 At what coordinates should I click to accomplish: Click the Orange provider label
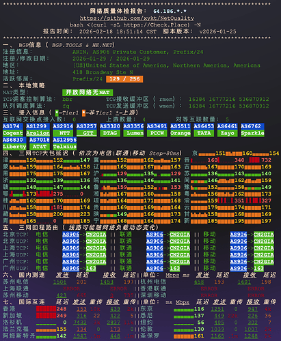pos(180,133)
